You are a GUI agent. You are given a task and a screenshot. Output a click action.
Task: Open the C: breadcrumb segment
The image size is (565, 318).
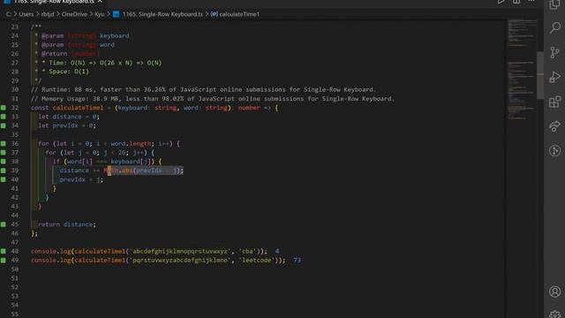[9, 14]
